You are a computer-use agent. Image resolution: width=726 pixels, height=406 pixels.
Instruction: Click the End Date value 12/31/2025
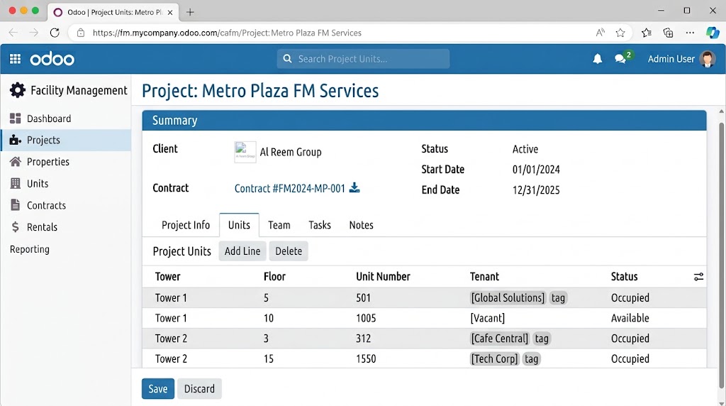[x=536, y=190]
